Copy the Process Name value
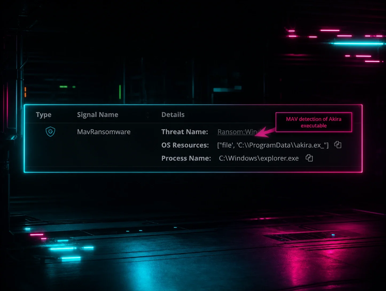This screenshot has height=291, width=386. (309, 158)
